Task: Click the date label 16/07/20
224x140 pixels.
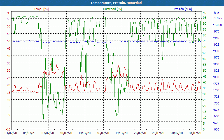Action: point(103,133)
